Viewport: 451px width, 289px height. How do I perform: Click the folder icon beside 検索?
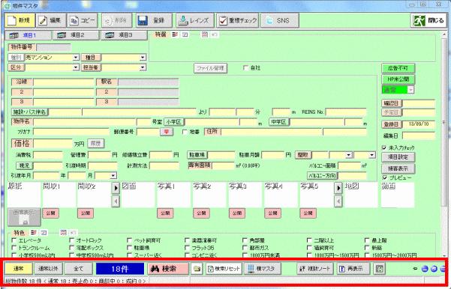tap(197, 269)
